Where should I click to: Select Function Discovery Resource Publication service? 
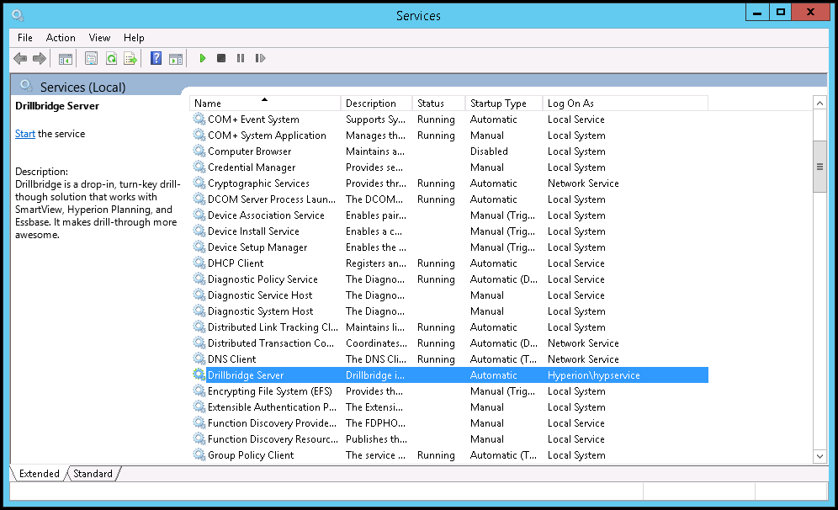[x=273, y=439]
